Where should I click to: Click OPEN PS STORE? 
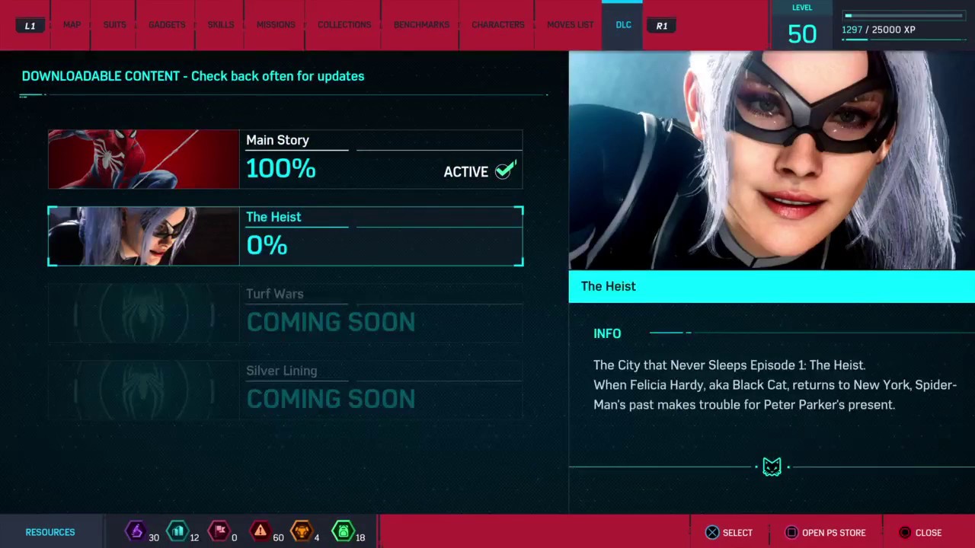click(833, 533)
